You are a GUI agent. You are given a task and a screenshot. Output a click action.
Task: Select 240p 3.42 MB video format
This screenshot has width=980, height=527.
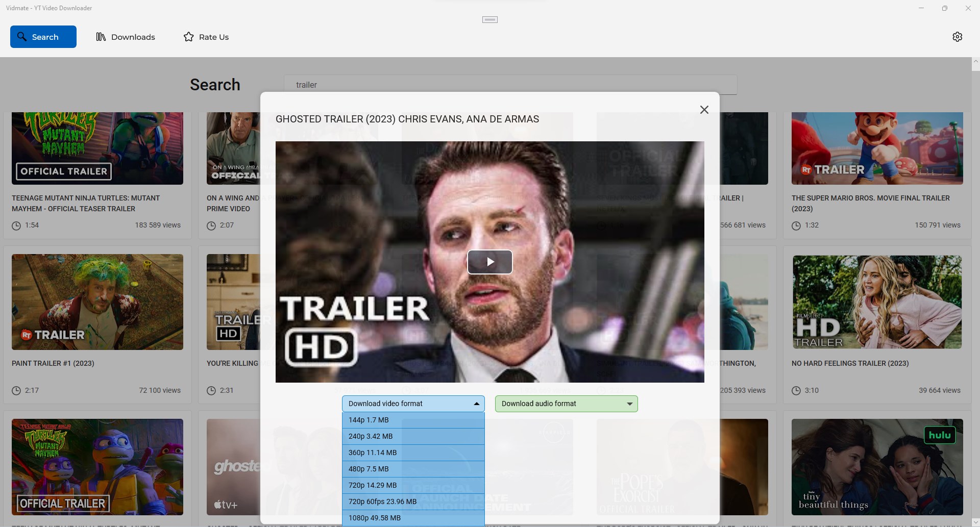point(413,436)
